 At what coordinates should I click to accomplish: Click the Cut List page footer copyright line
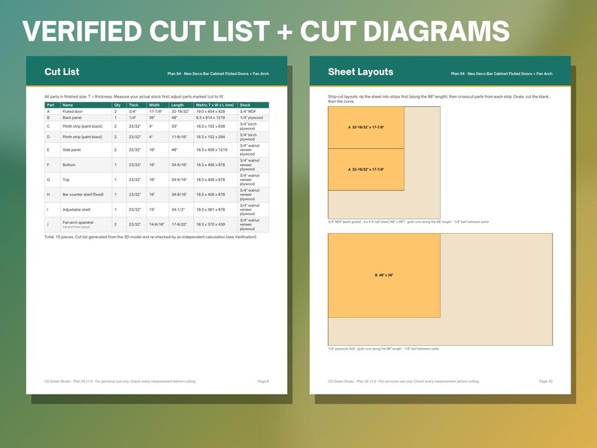pyautogui.click(x=120, y=381)
